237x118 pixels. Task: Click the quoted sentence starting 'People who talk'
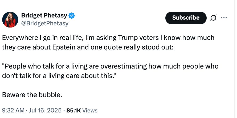pos(110,66)
